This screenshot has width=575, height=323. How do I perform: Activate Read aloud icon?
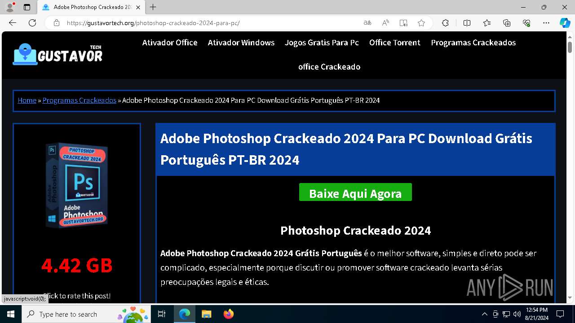[385, 23]
